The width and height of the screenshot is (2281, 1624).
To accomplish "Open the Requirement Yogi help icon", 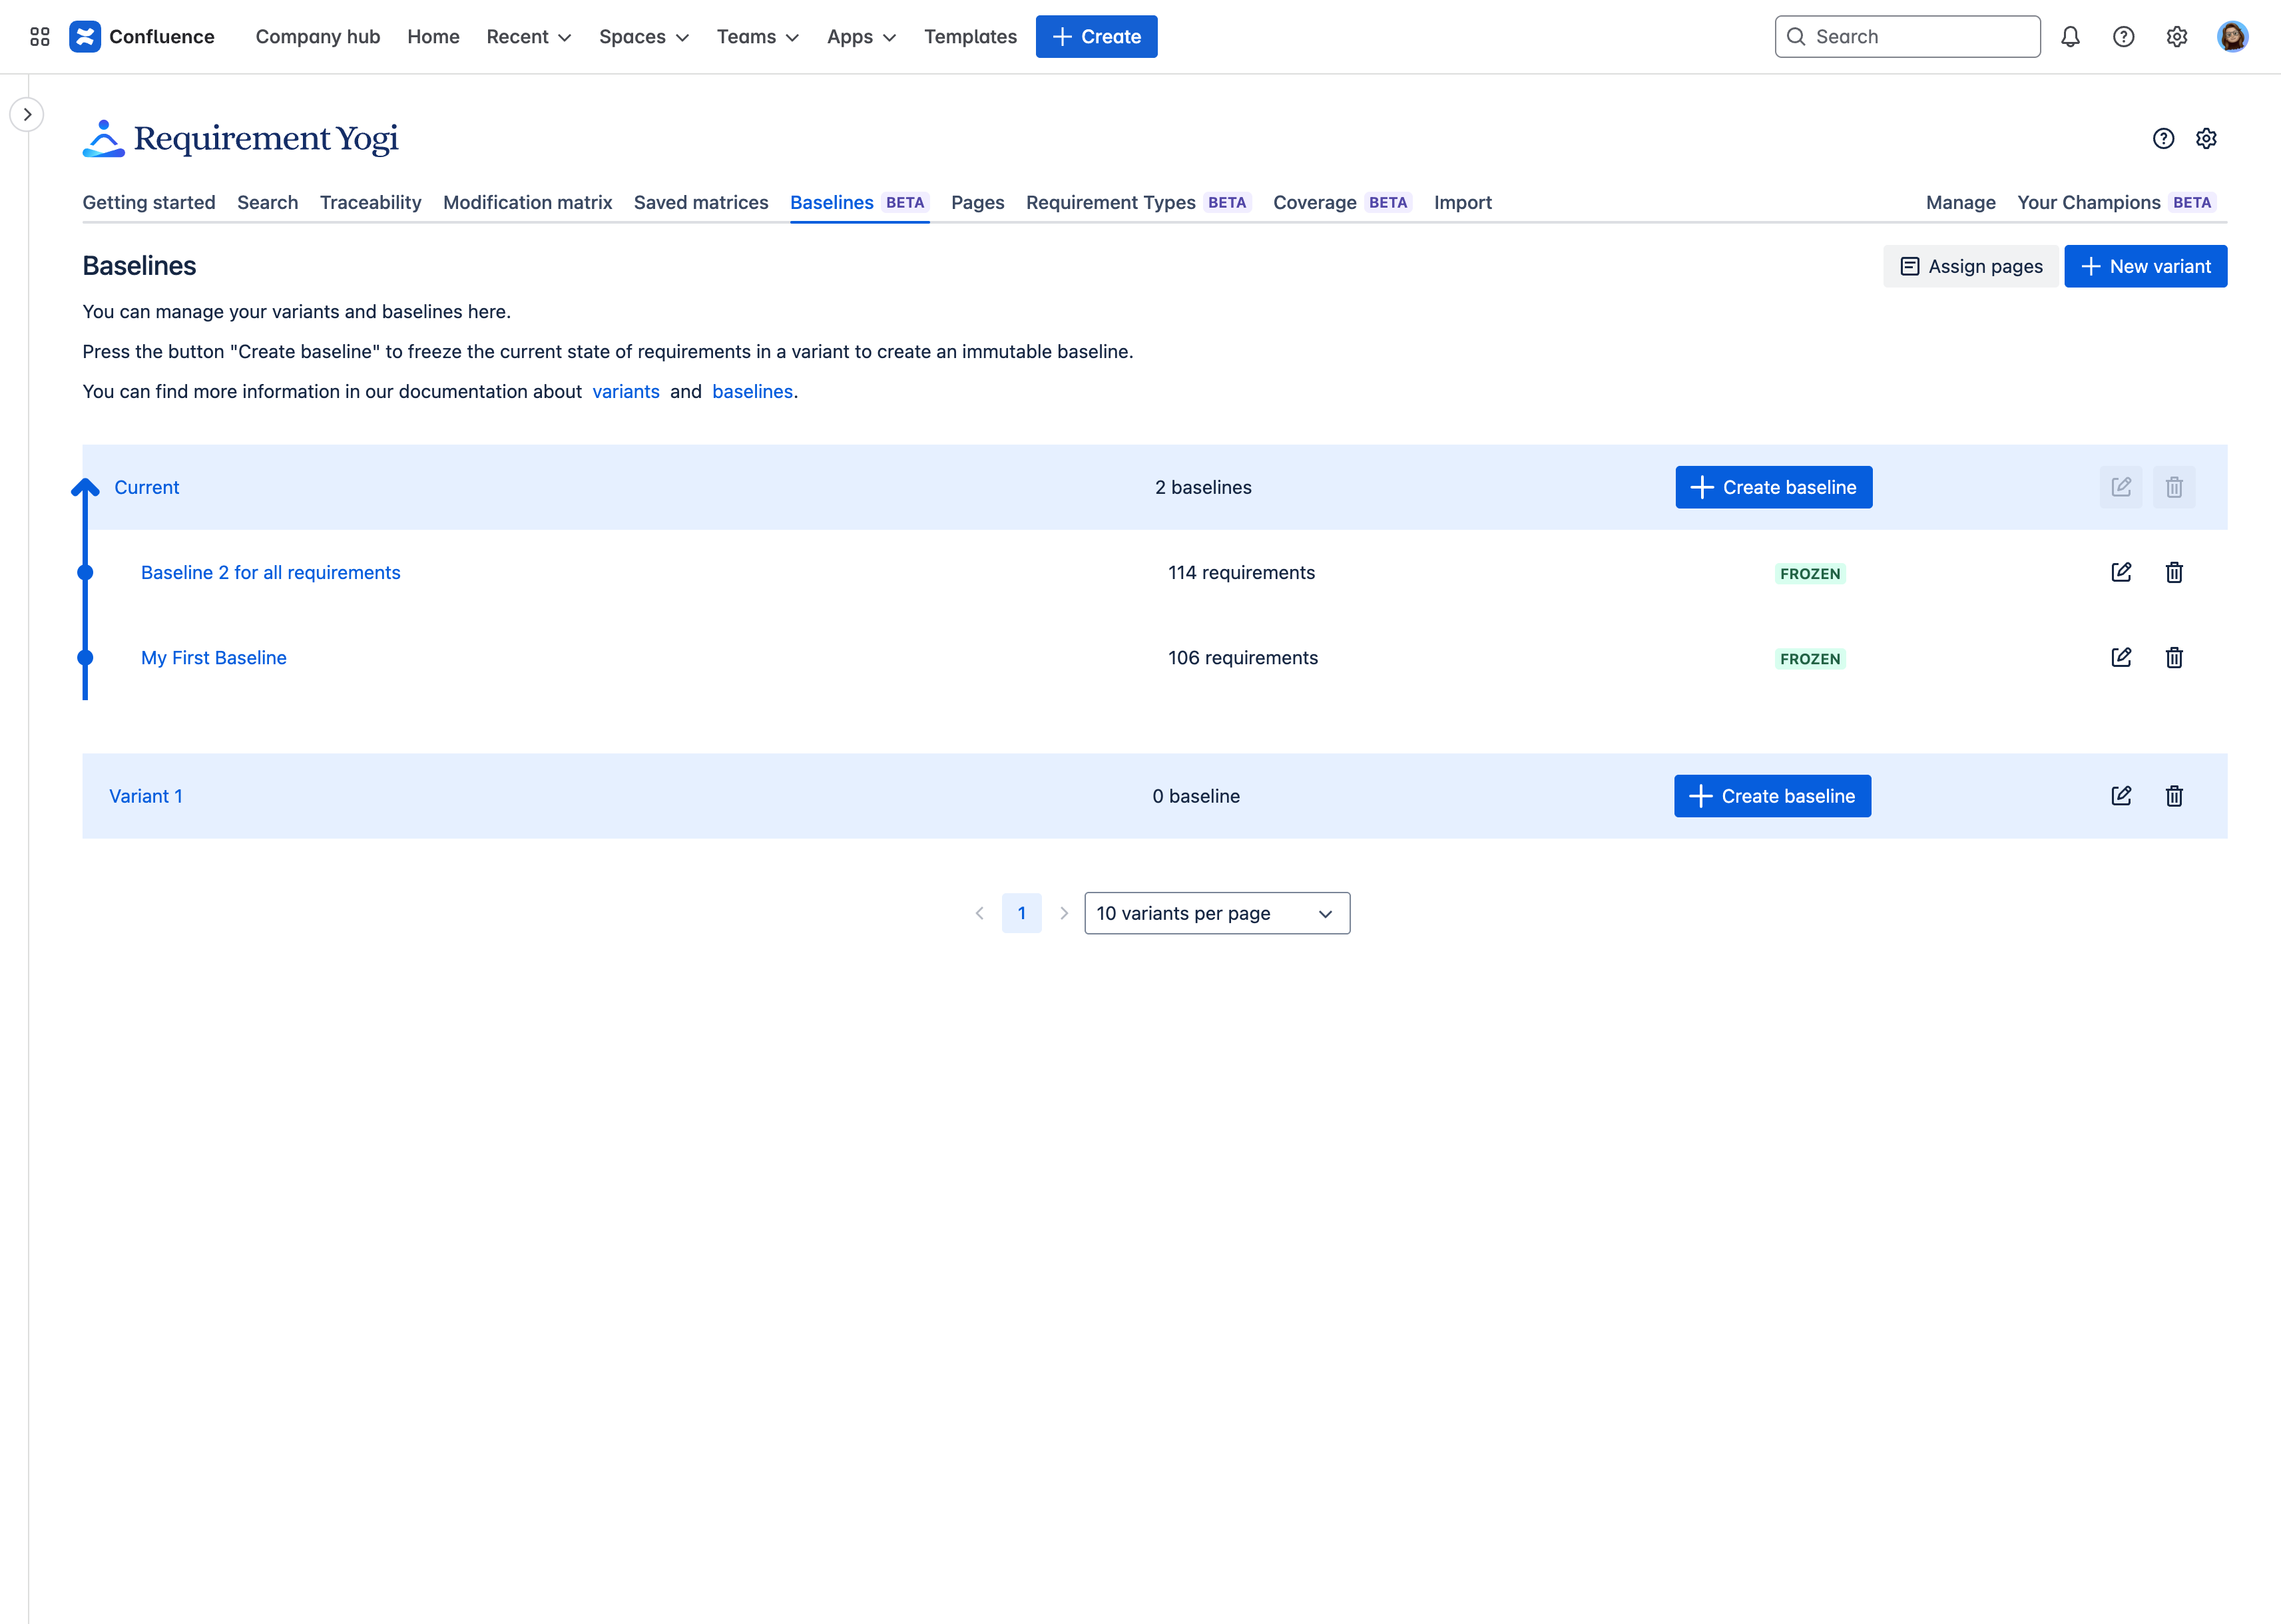I will pyautogui.click(x=2163, y=139).
